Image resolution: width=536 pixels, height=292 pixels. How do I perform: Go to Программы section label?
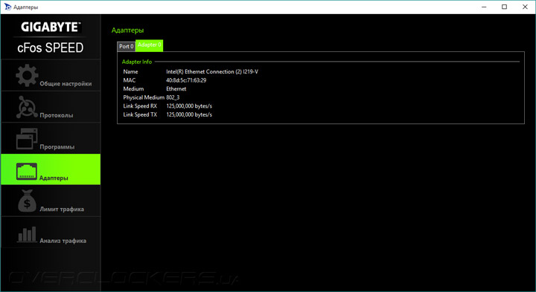(x=57, y=147)
